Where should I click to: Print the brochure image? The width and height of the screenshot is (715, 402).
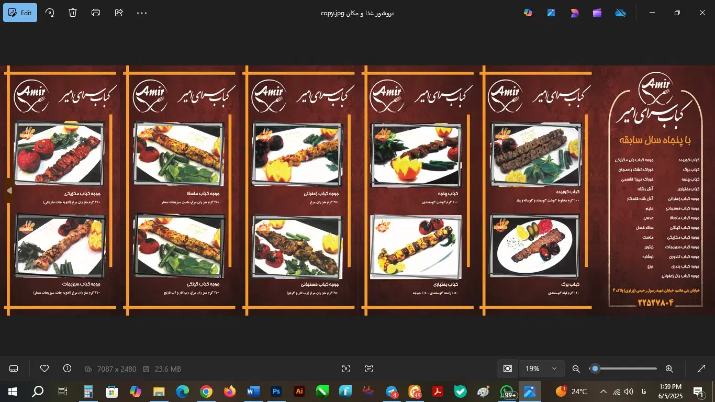(96, 13)
